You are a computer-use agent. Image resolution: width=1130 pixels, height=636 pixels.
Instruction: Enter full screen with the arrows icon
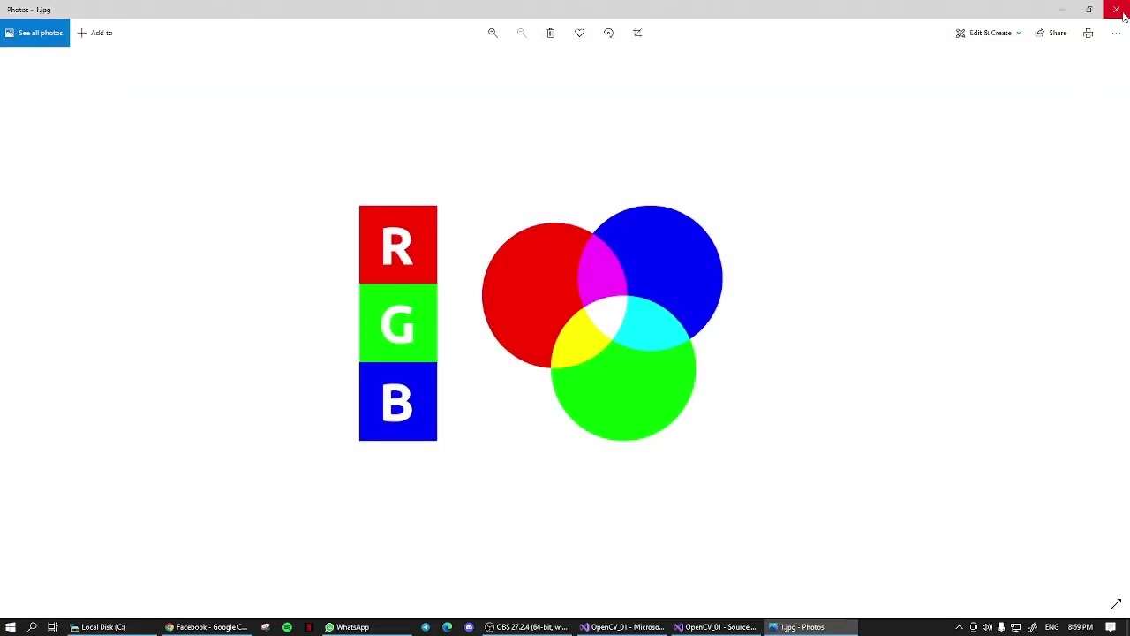click(1115, 604)
